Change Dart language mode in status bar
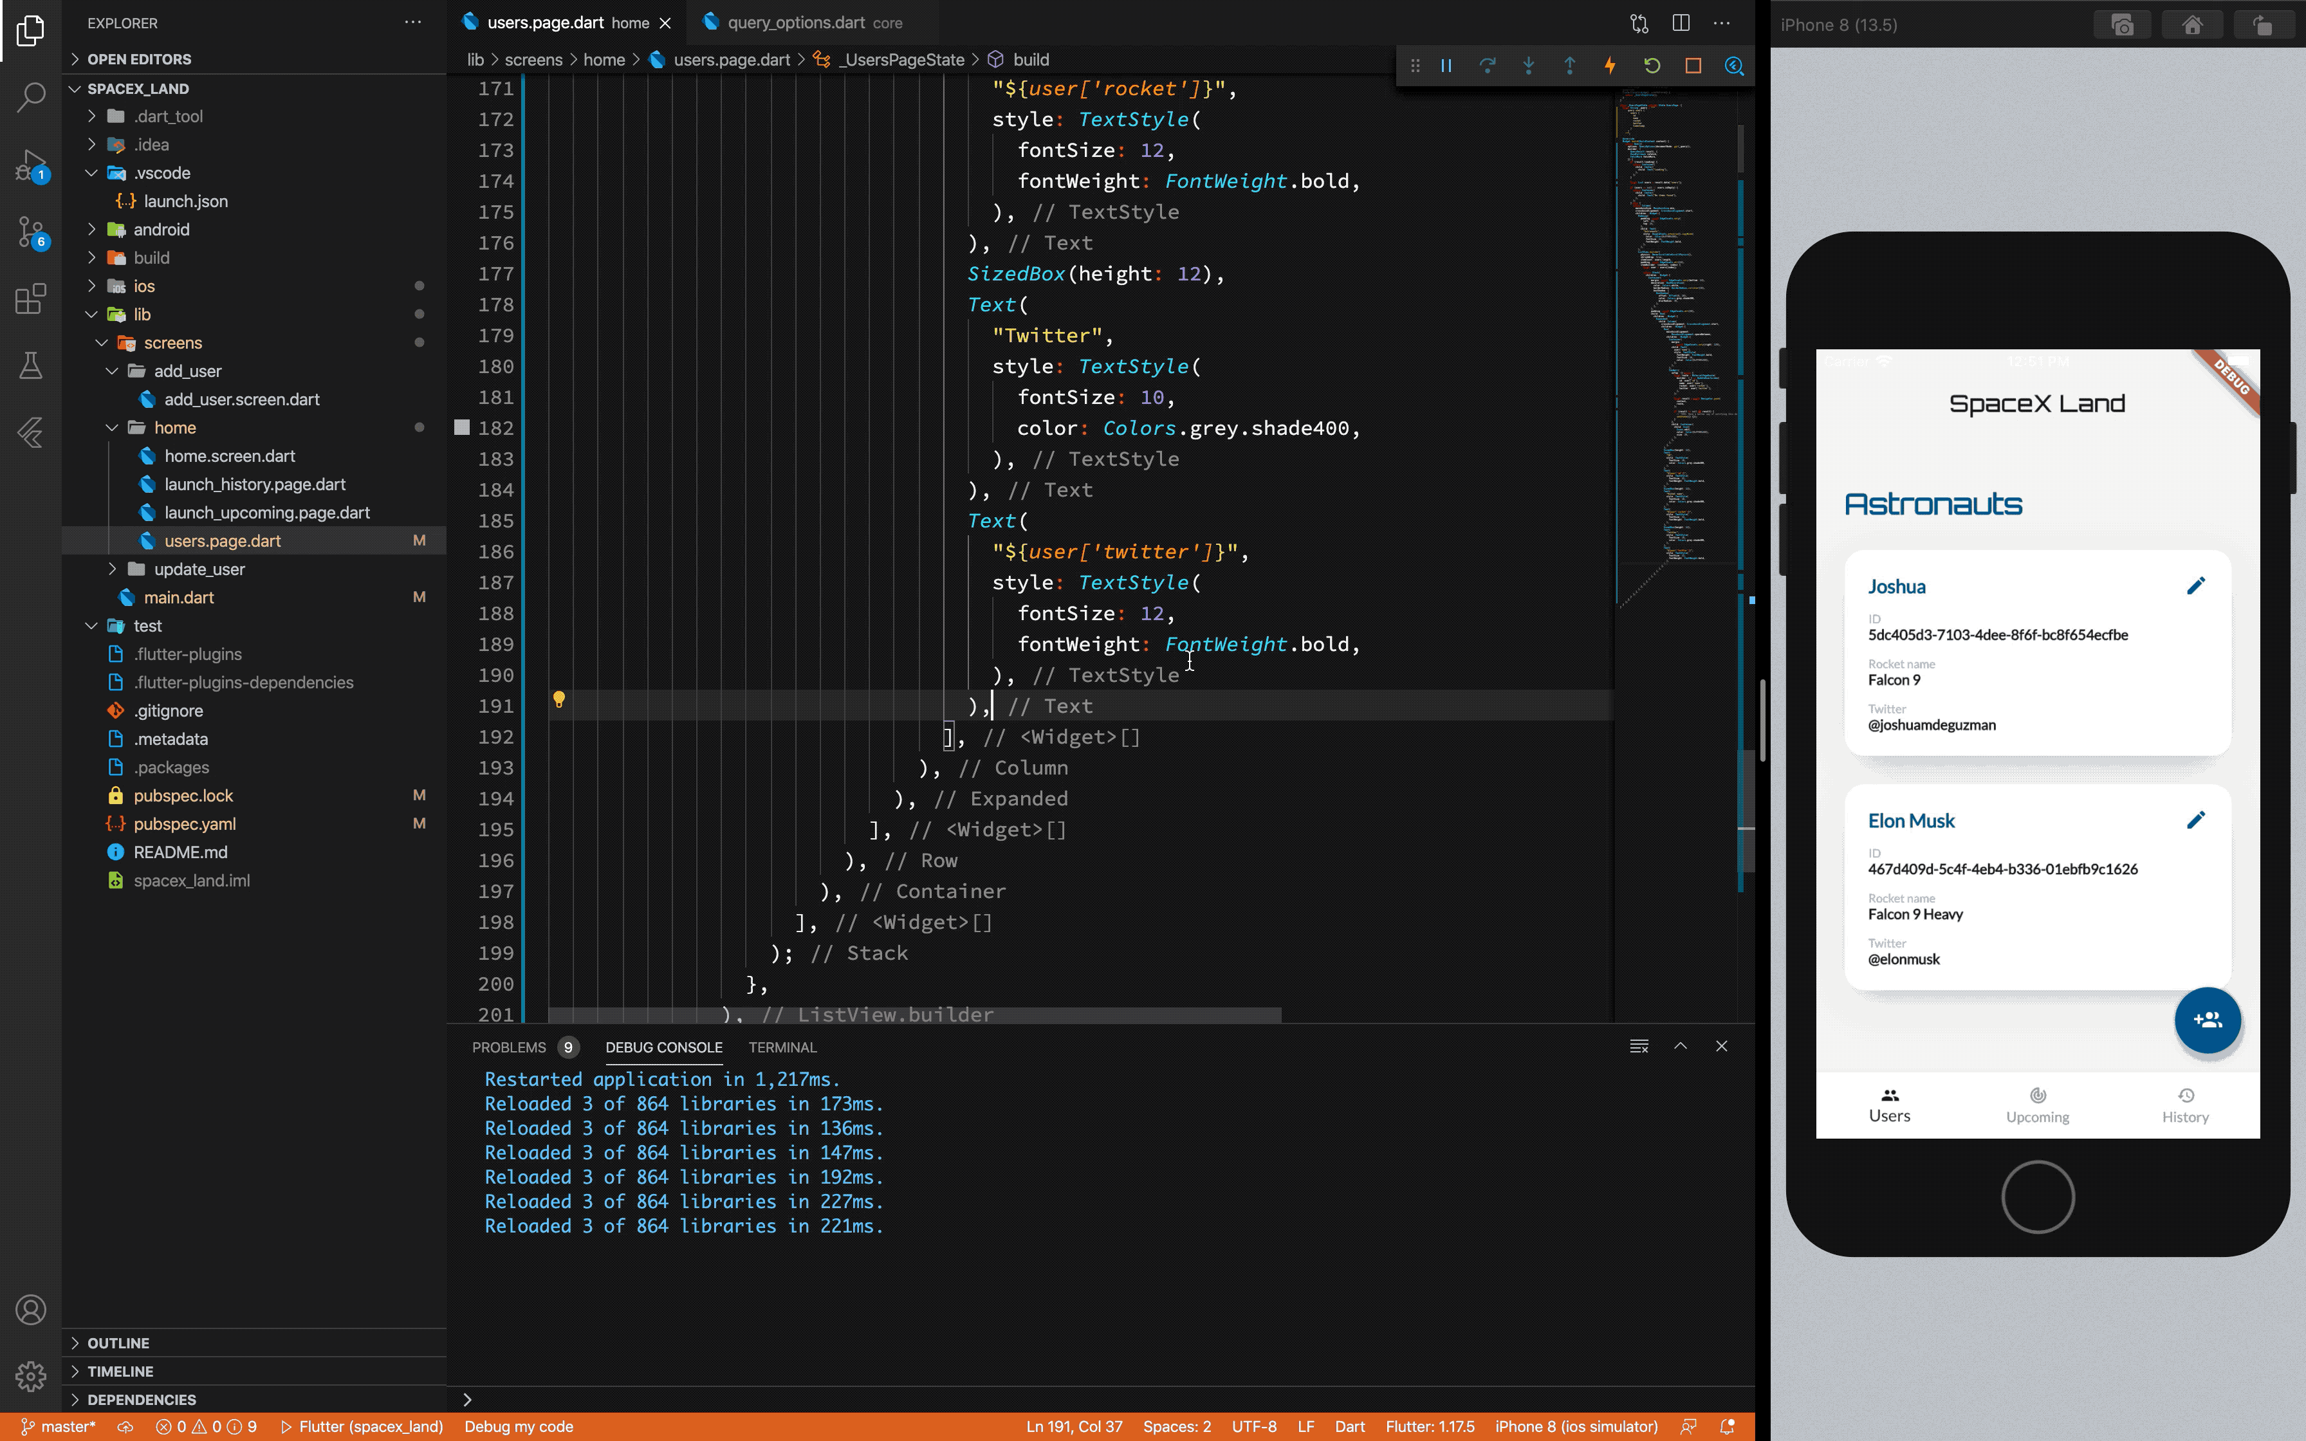The width and height of the screenshot is (2306, 1441). click(x=1349, y=1427)
